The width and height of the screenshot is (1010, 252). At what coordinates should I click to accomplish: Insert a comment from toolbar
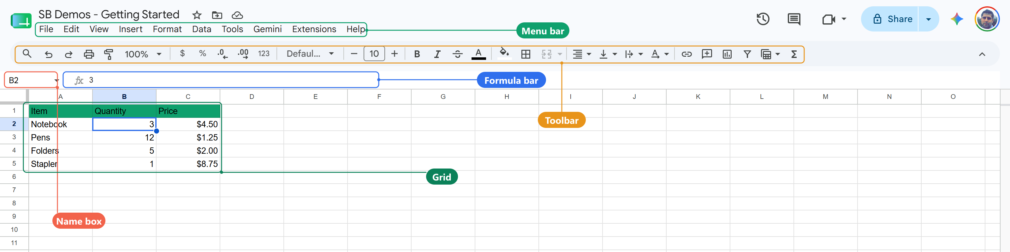click(707, 54)
